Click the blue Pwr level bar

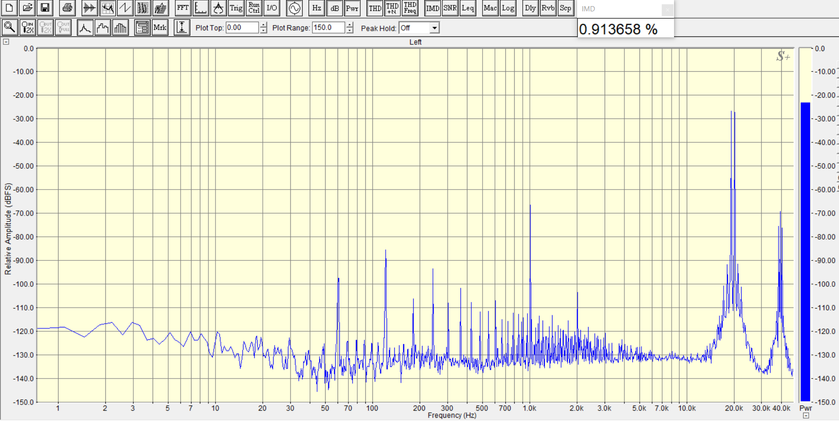click(805, 252)
